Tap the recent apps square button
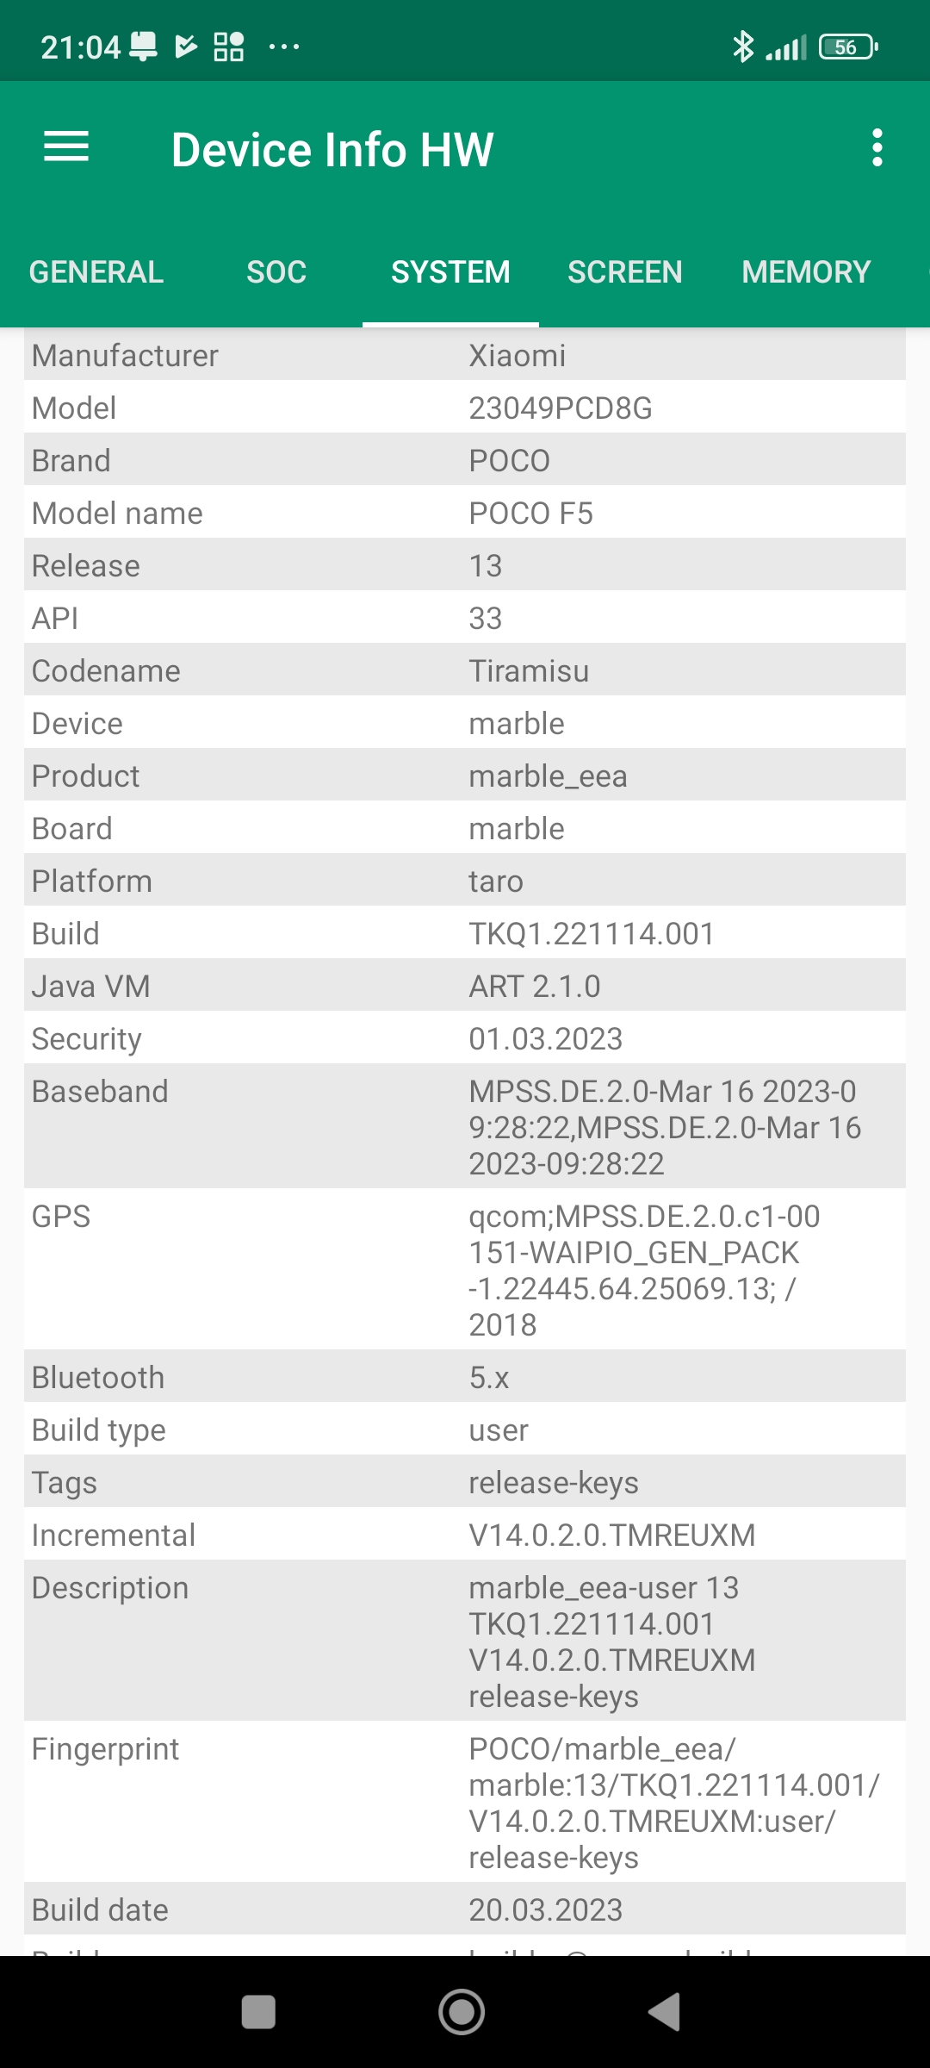This screenshot has height=2068, width=930. [x=258, y=2012]
